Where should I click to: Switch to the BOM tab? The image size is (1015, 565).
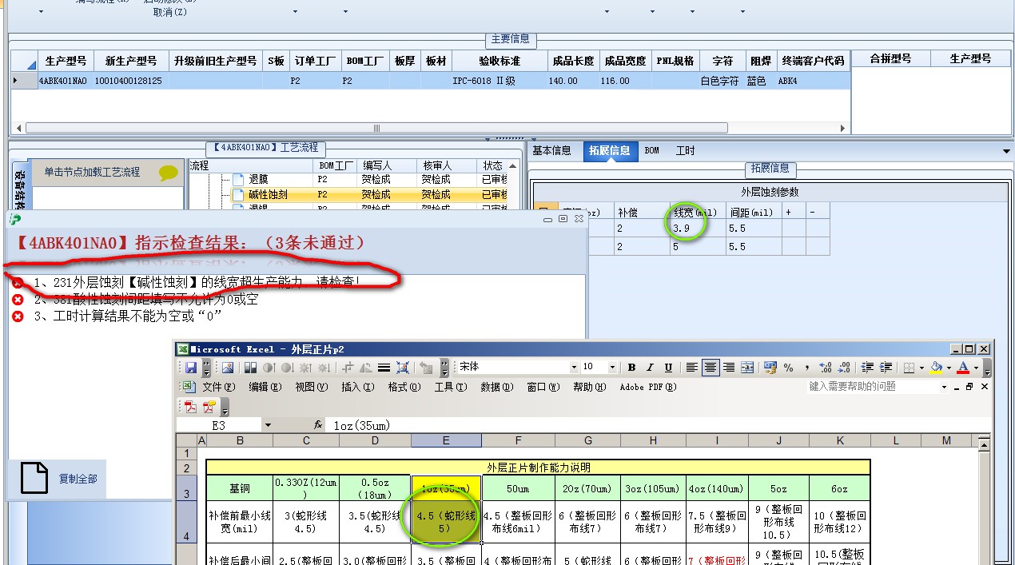tap(652, 150)
